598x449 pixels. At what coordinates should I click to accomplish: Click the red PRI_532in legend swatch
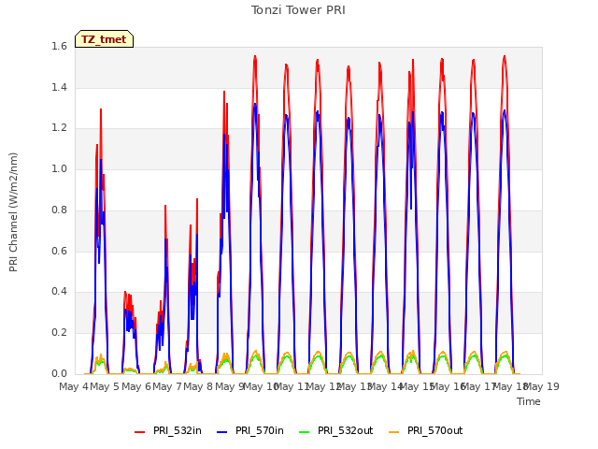pyautogui.click(x=139, y=432)
